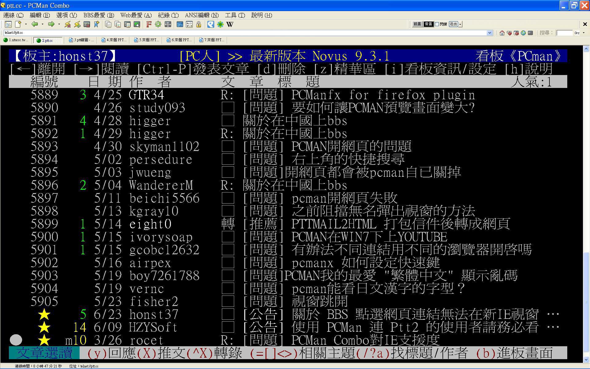Click the 前景 foreground color button
The height and width of the screenshot is (369, 590).
pyautogui.click(x=417, y=24)
